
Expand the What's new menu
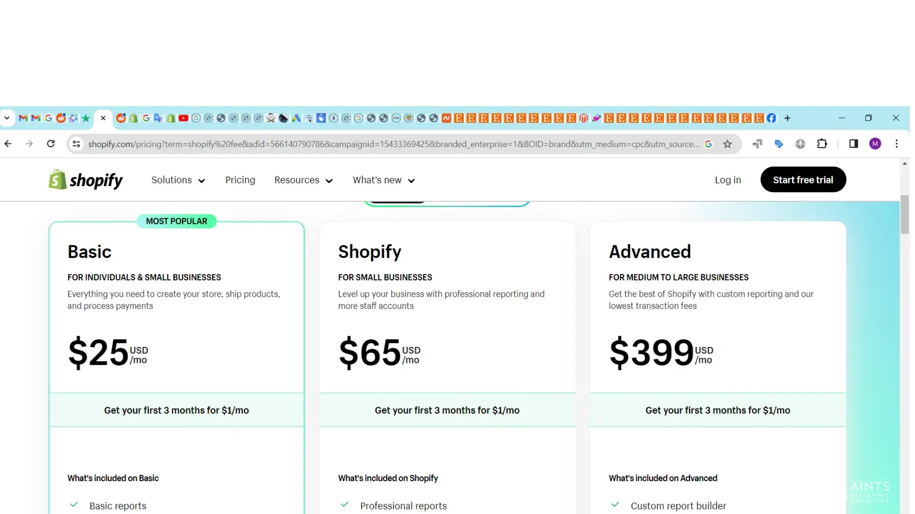pos(384,180)
